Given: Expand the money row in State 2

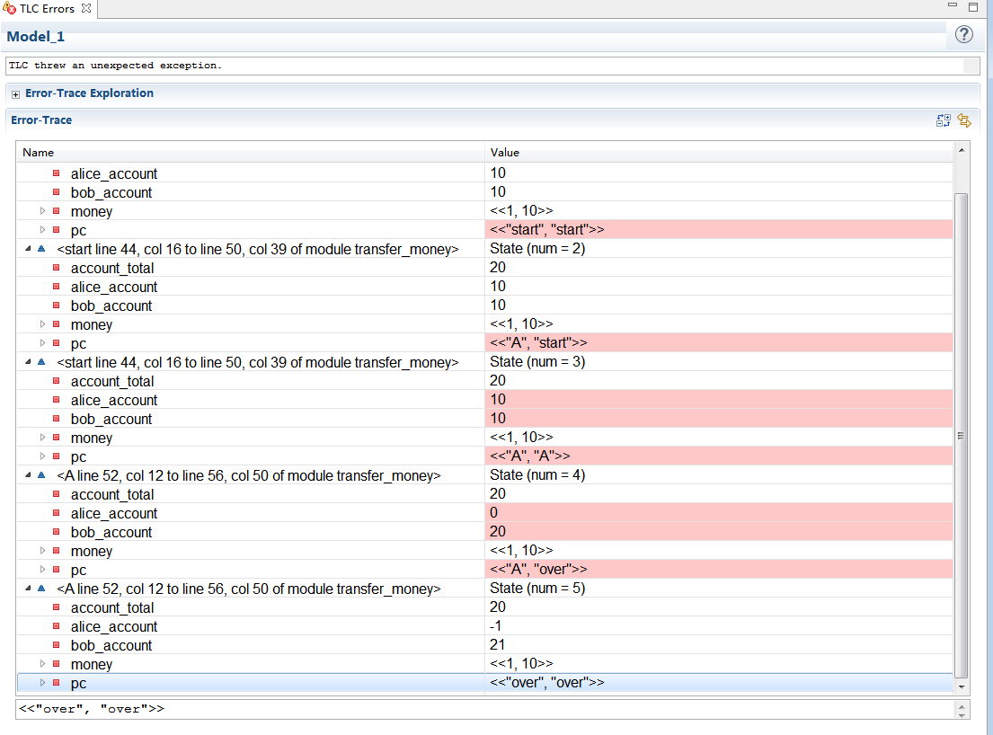Looking at the screenshot, I should tap(42, 324).
